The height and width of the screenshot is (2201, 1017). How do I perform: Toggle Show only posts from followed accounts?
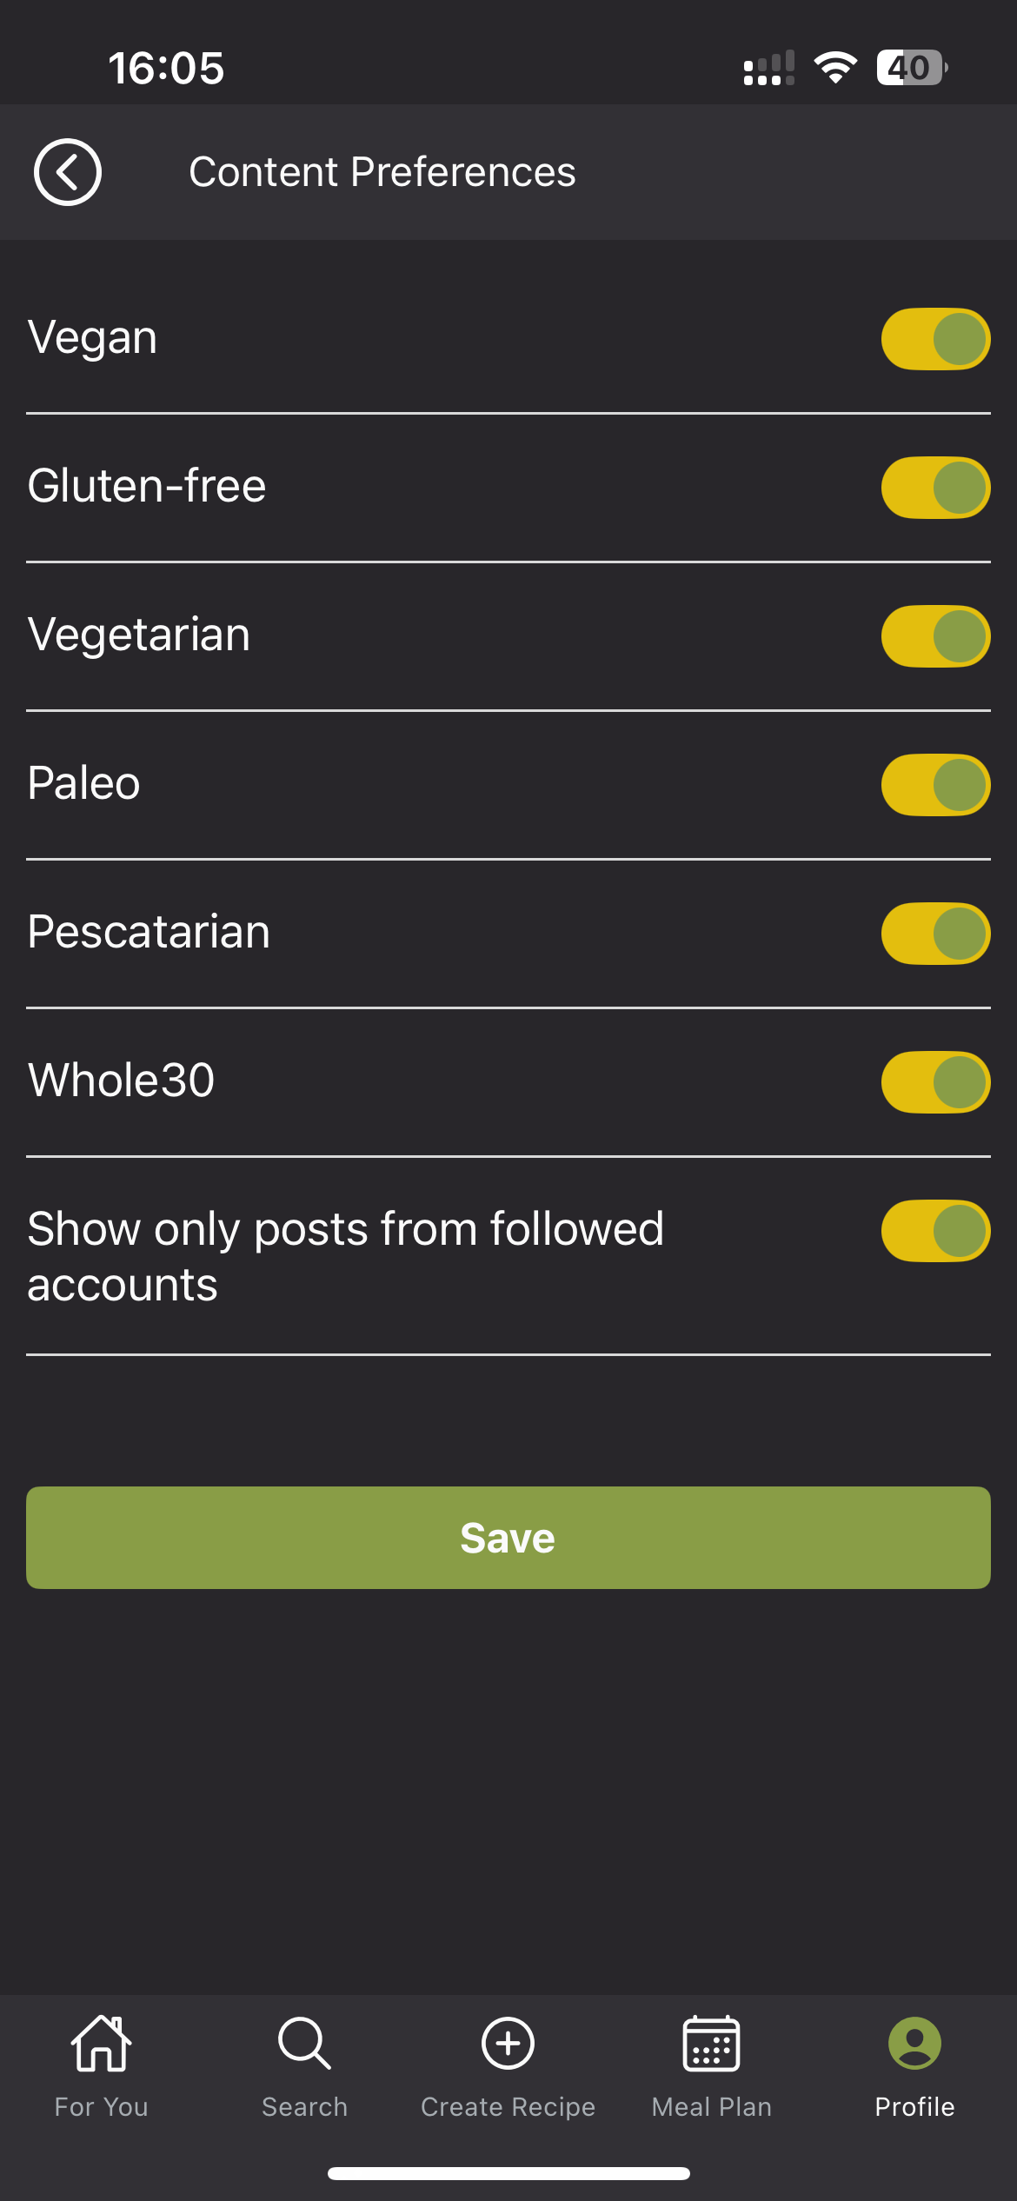[x=935, y=1231]
